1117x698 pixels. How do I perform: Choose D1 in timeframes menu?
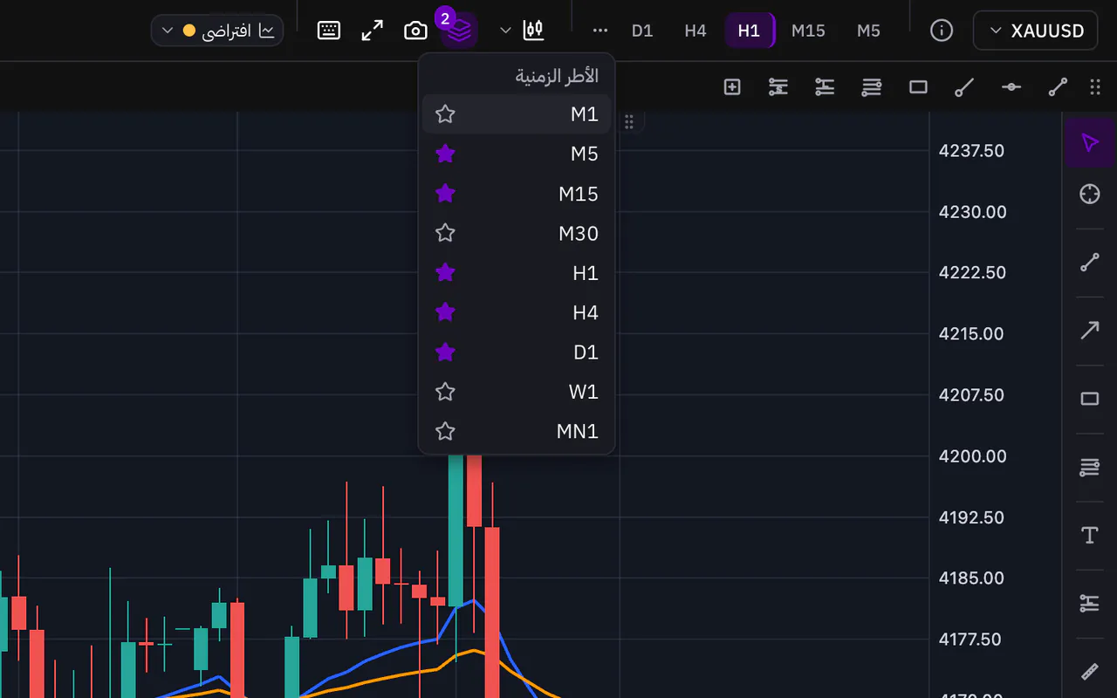click(x=517, y=352)
